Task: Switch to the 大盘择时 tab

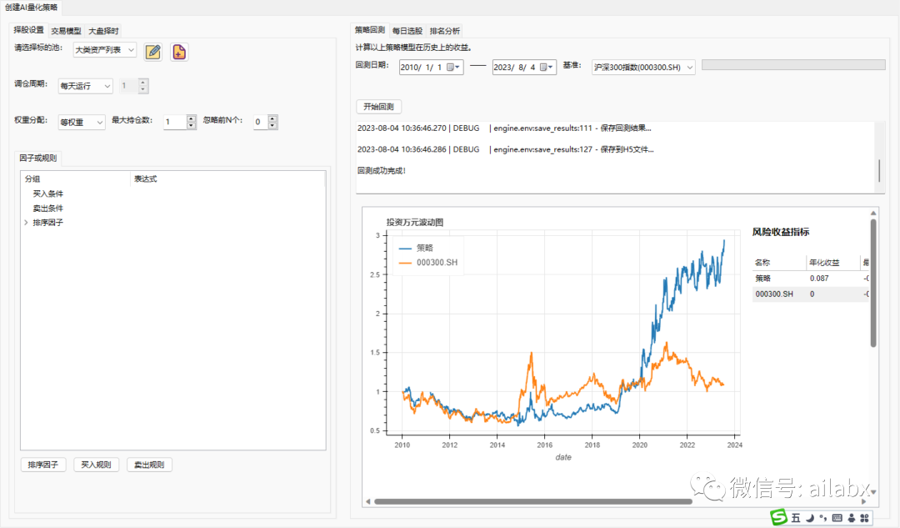Action: click(103, 31)
